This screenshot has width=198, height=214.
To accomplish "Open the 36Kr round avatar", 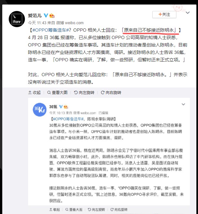I will pos(39,110).
